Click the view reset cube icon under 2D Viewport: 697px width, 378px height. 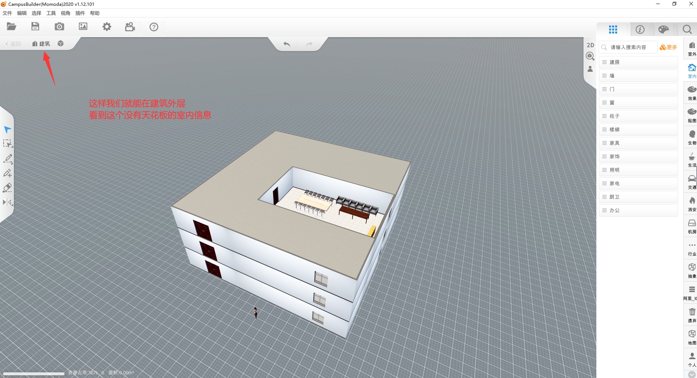click(590, 56)
